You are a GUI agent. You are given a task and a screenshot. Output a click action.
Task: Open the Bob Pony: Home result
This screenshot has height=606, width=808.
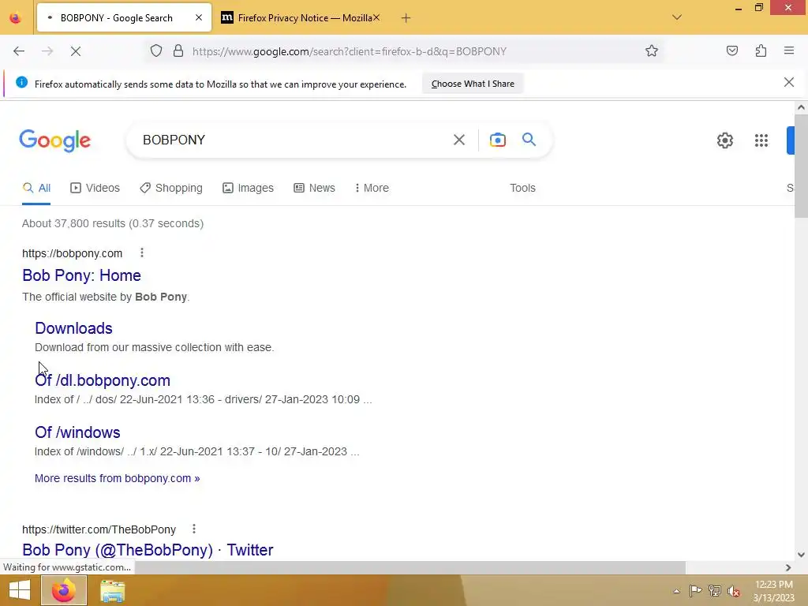pos(81,275)
